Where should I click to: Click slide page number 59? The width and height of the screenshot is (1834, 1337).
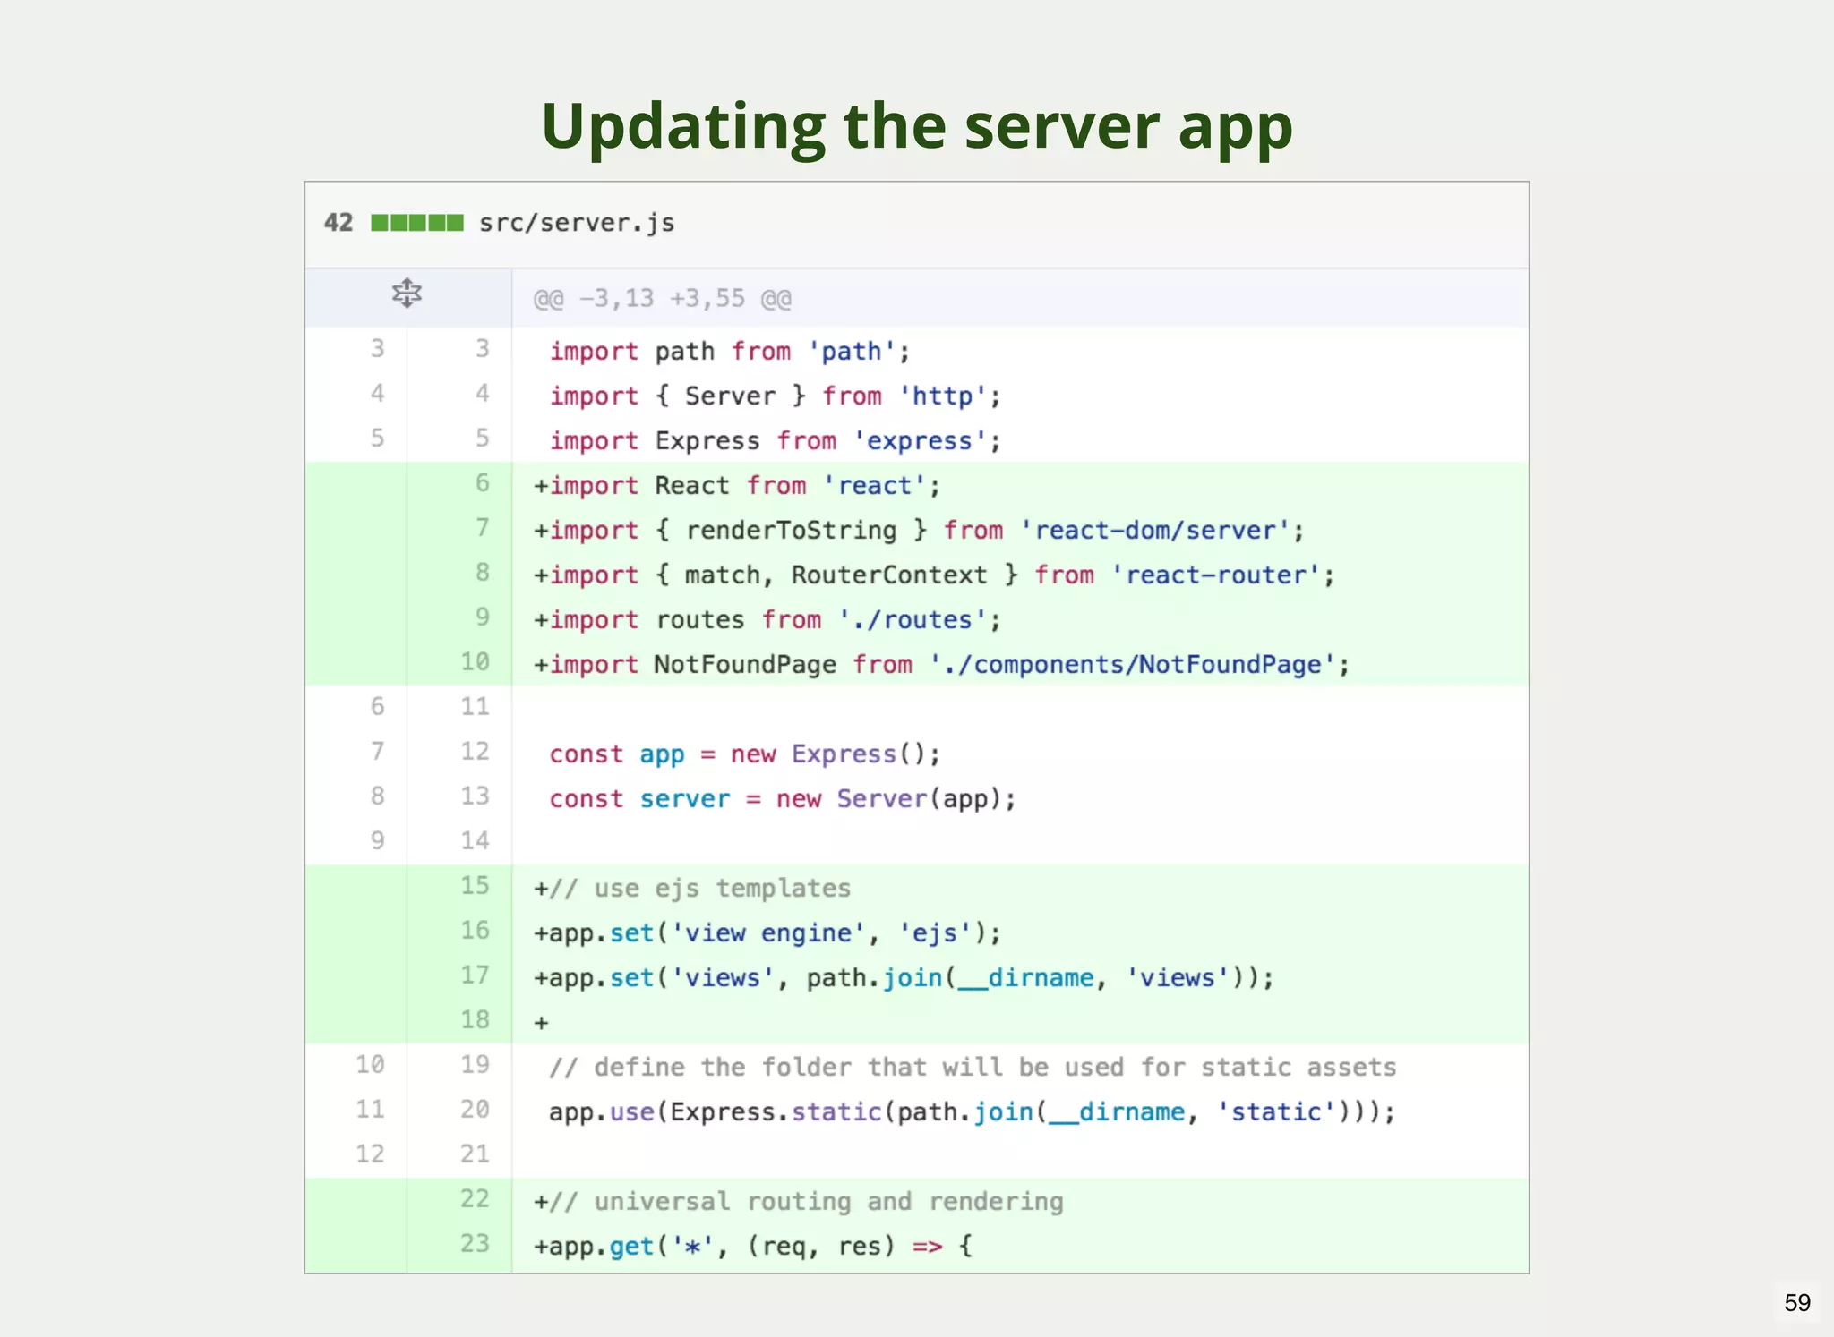(1796, 1302)
